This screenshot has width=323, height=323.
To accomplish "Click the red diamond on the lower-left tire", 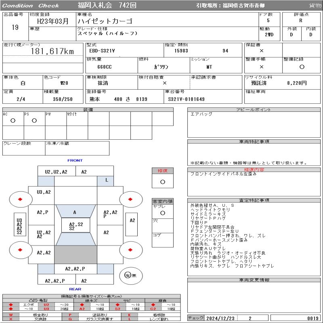I will (x=20, y=250).
